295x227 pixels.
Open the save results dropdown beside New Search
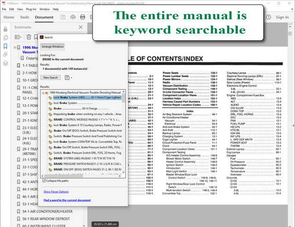click(68, 77)
